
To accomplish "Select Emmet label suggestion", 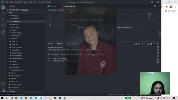I will click(105, 27).
